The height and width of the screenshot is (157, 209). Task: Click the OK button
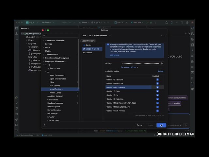[161, 125]
